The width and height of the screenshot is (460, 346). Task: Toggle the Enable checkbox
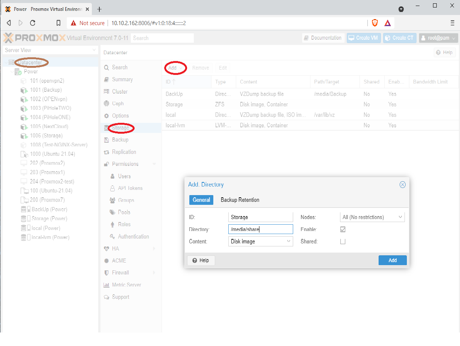[343, 229]
